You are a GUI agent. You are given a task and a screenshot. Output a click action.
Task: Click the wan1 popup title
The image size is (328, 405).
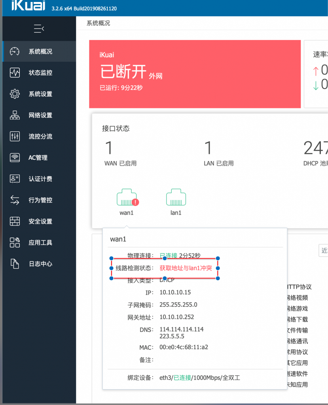point(118,239)
